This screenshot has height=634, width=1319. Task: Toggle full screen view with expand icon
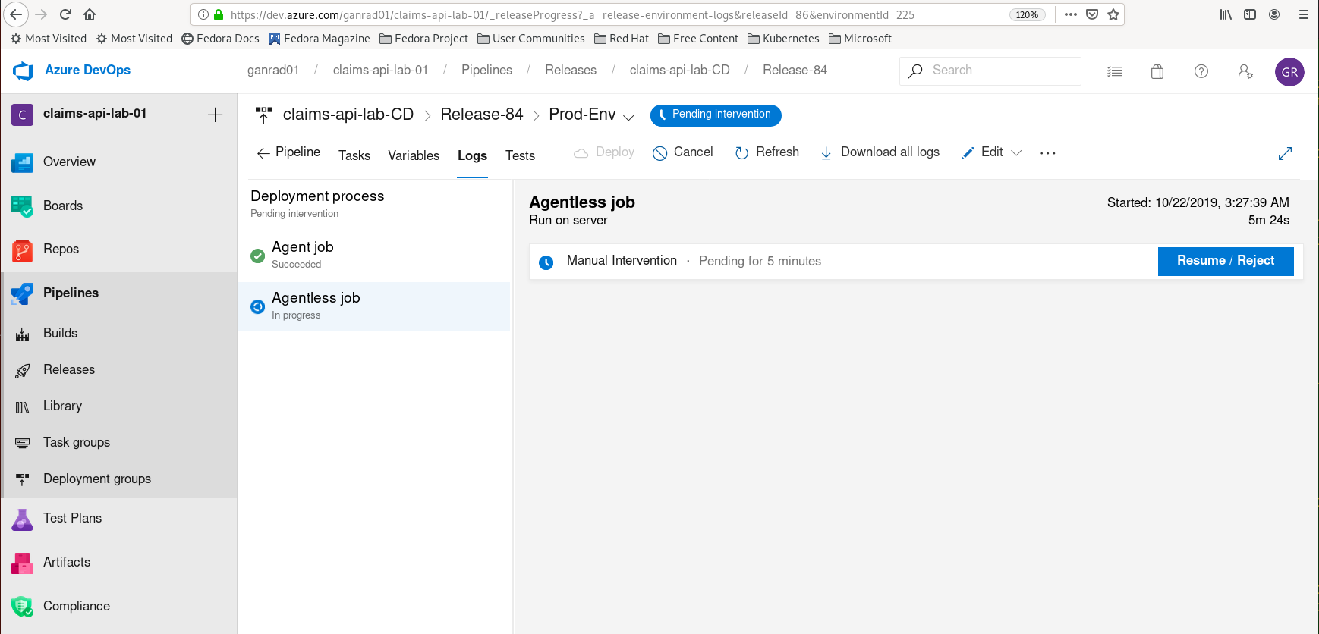[x=1285, y=153]
